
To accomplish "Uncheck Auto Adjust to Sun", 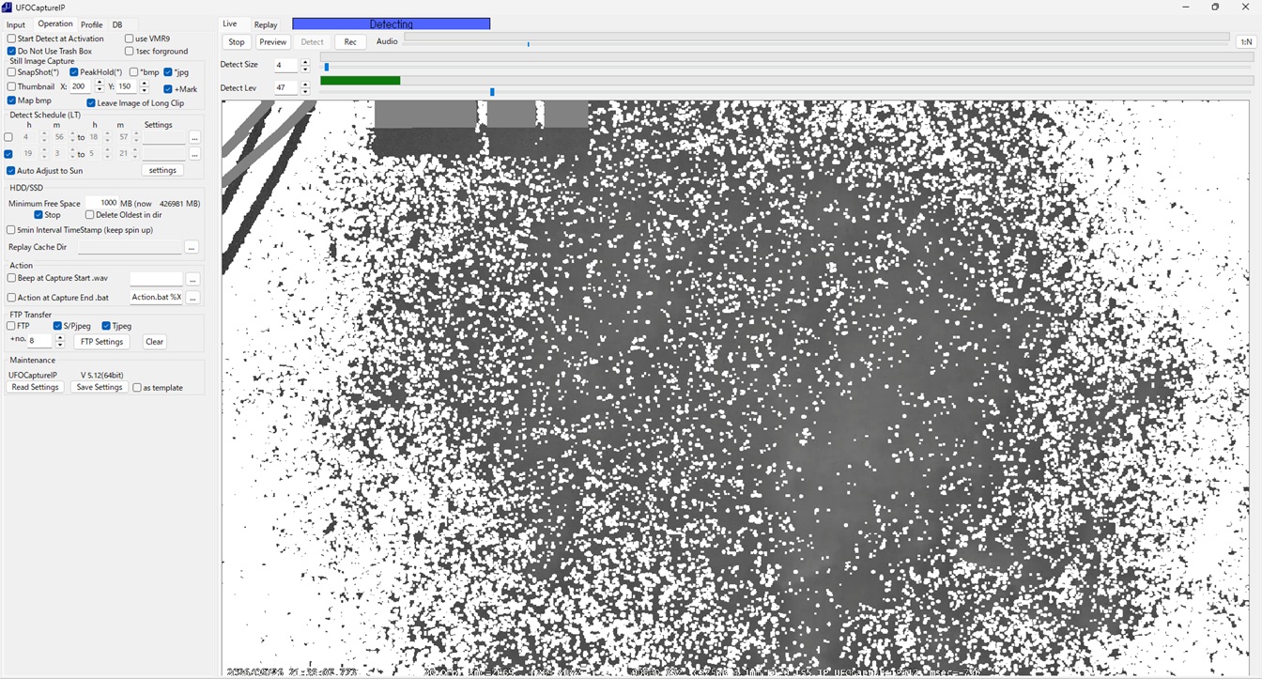I will coord(11,171).
